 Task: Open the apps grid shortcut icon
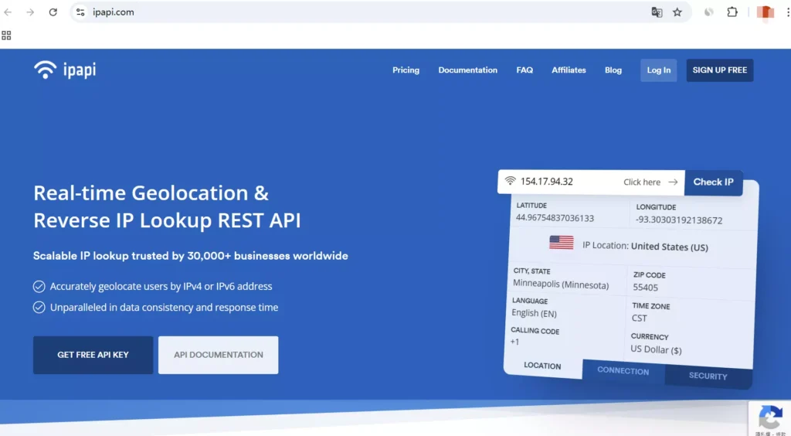[x=6, y=35]
